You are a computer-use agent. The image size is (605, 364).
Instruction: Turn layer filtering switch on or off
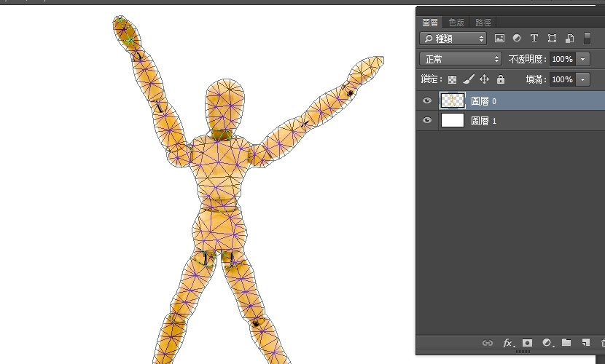click(588, 39)
